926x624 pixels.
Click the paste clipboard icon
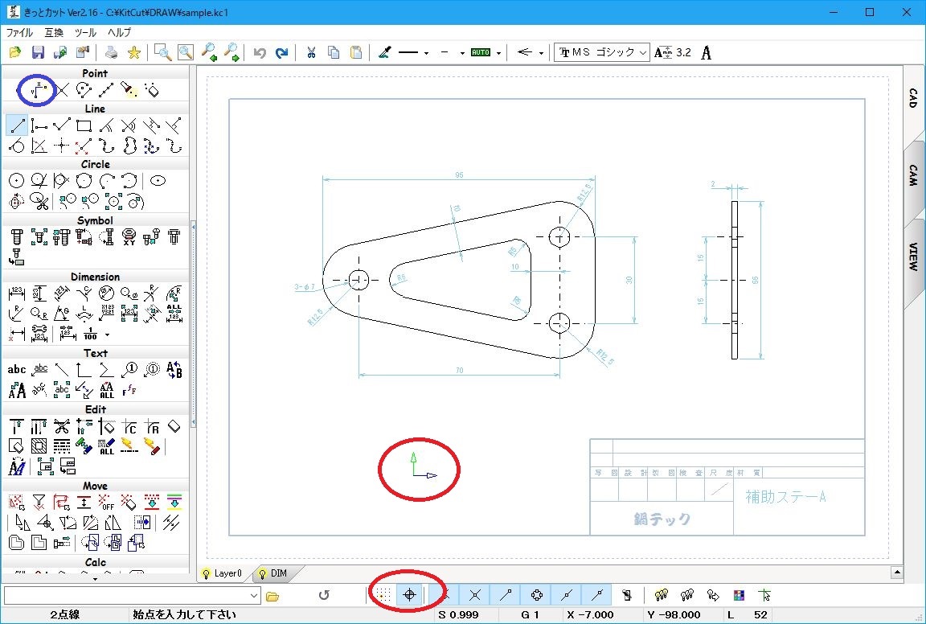(x=356, y=52)
